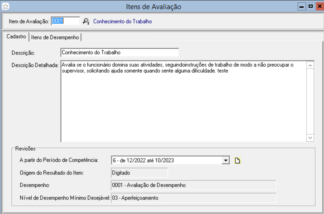Open the window system menu icon
This screenshot has width=324, height=214.
5,6
